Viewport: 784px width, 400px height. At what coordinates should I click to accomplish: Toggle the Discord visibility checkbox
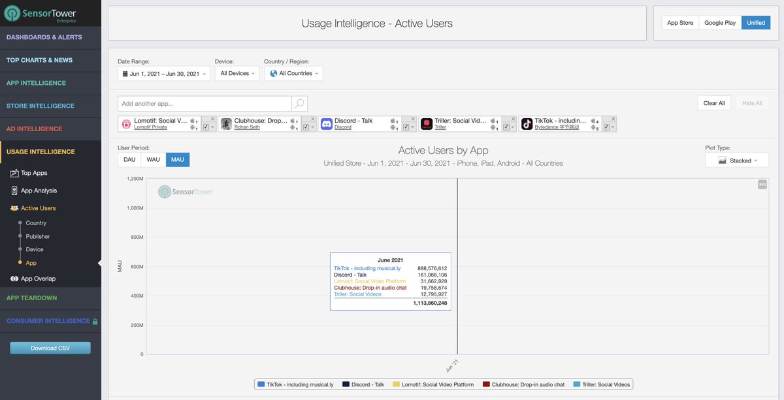coord(406,127)
